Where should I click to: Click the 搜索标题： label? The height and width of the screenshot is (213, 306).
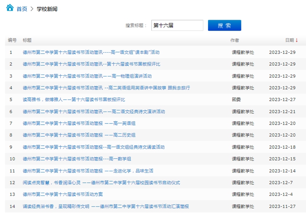(x=136, y=25)
